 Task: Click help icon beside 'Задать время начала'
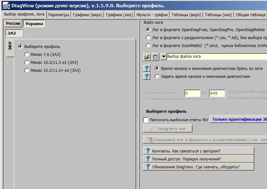click(x=147, y=76)
